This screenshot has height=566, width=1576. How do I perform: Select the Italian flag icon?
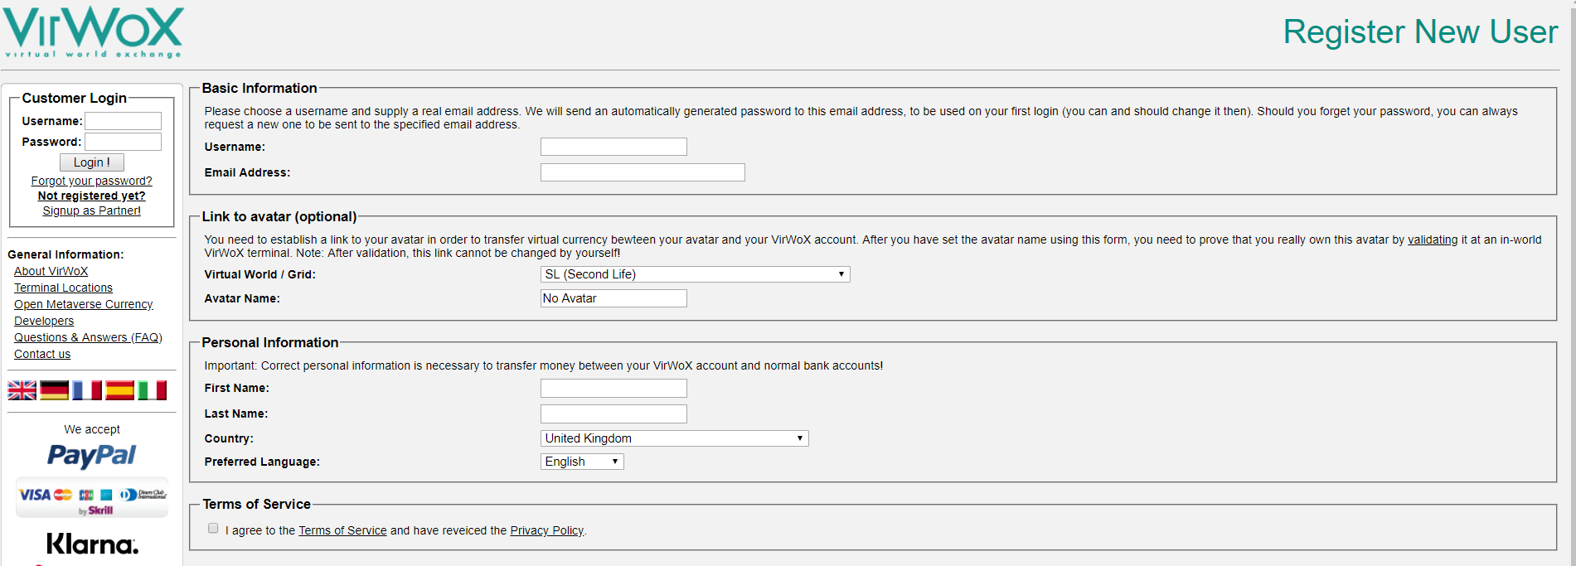point(152,390)
